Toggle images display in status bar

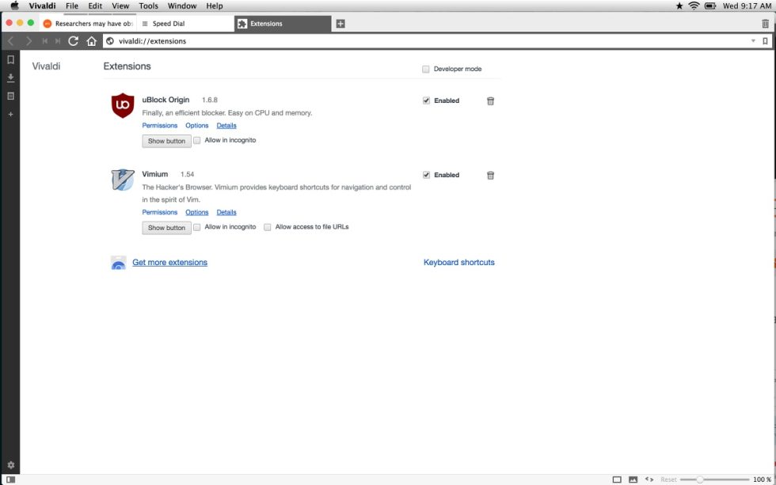pyautogui.click(x=633, y=479)
